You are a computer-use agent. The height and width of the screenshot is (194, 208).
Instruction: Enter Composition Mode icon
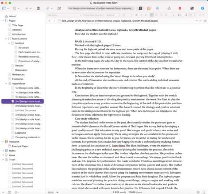coord(192,8)
